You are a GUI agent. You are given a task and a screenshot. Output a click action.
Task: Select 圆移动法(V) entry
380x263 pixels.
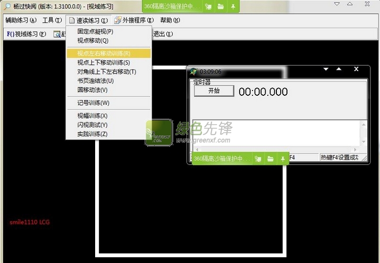click(108, 90)
